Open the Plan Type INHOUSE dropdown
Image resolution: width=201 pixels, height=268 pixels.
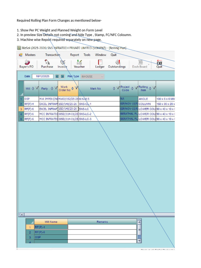pyautogui.click(x=92, y=76)
